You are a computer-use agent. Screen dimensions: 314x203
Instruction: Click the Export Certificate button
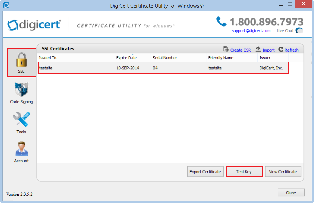click(205, 172)
